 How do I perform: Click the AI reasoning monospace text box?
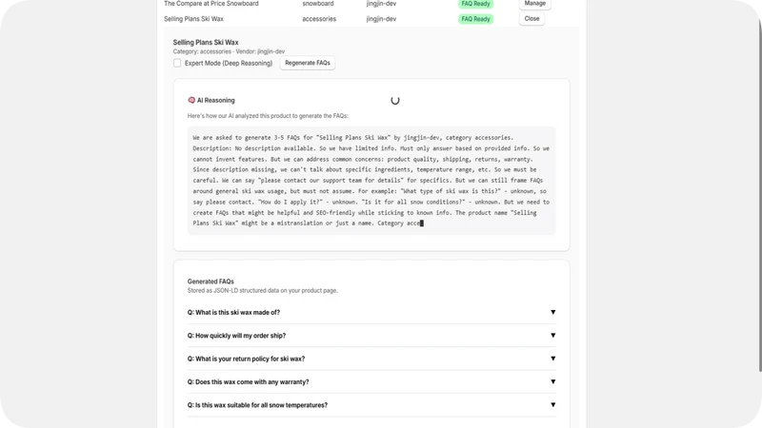tap(371, 181)
